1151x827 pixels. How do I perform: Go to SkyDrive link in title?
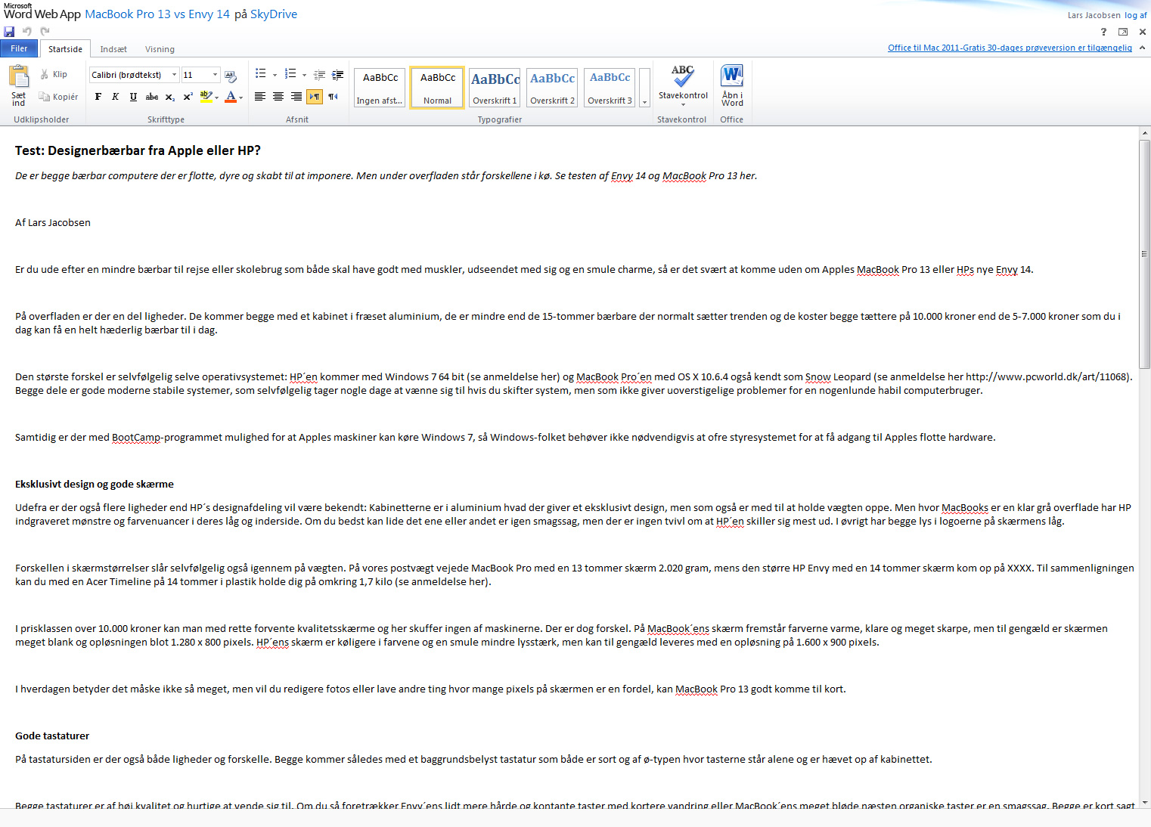tap(274, 14)
